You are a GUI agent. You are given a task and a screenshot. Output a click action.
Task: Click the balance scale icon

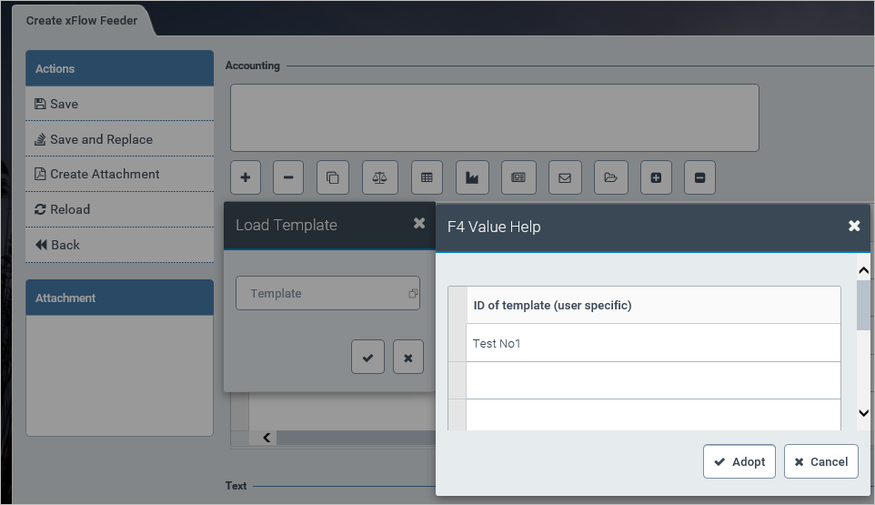tap(379, 178)
